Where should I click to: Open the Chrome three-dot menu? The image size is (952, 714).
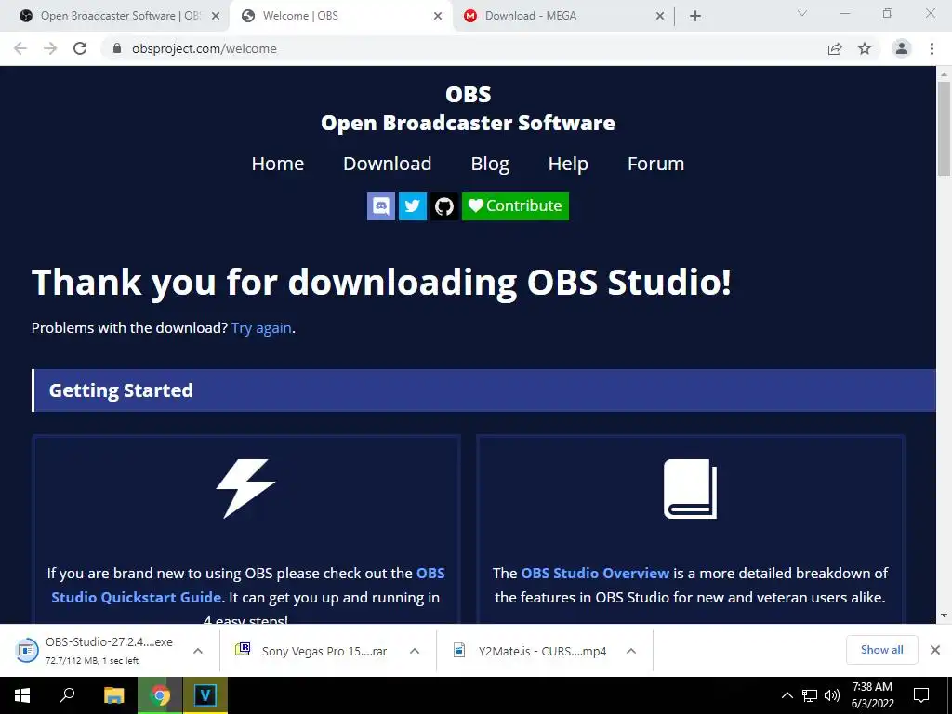(932, 48)
